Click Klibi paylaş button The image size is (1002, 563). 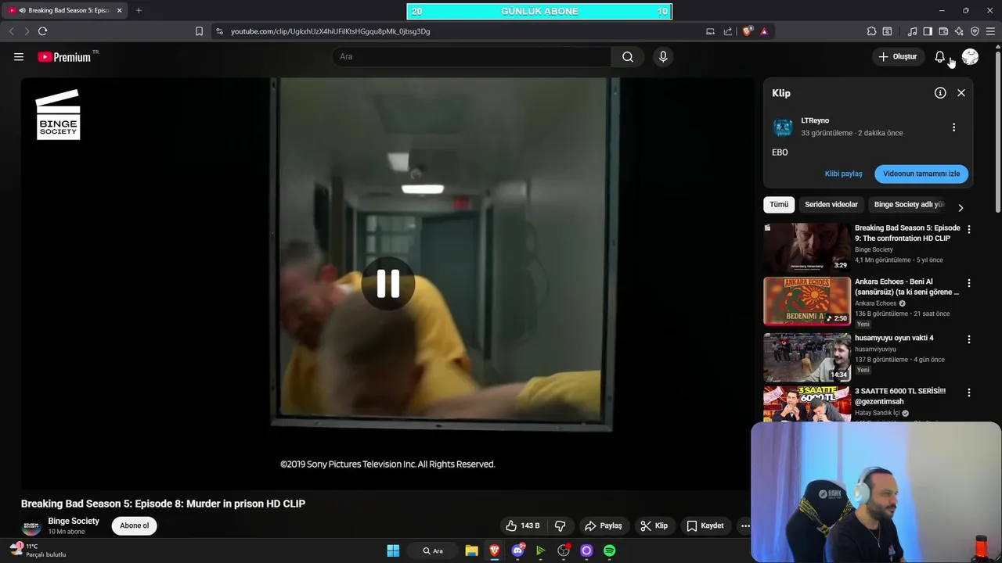843,174
